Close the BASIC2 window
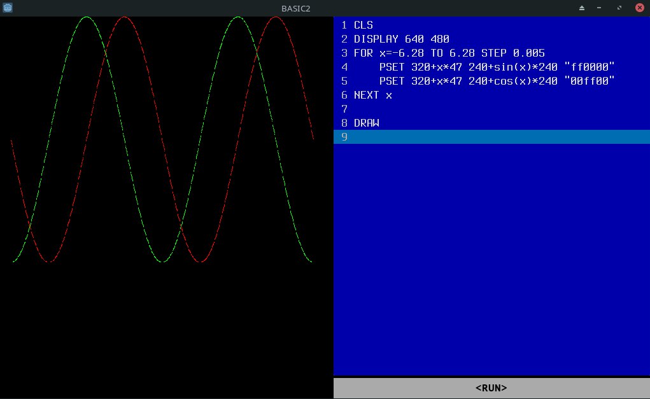The height and width of the screenshot is (399, 650). 640,8
